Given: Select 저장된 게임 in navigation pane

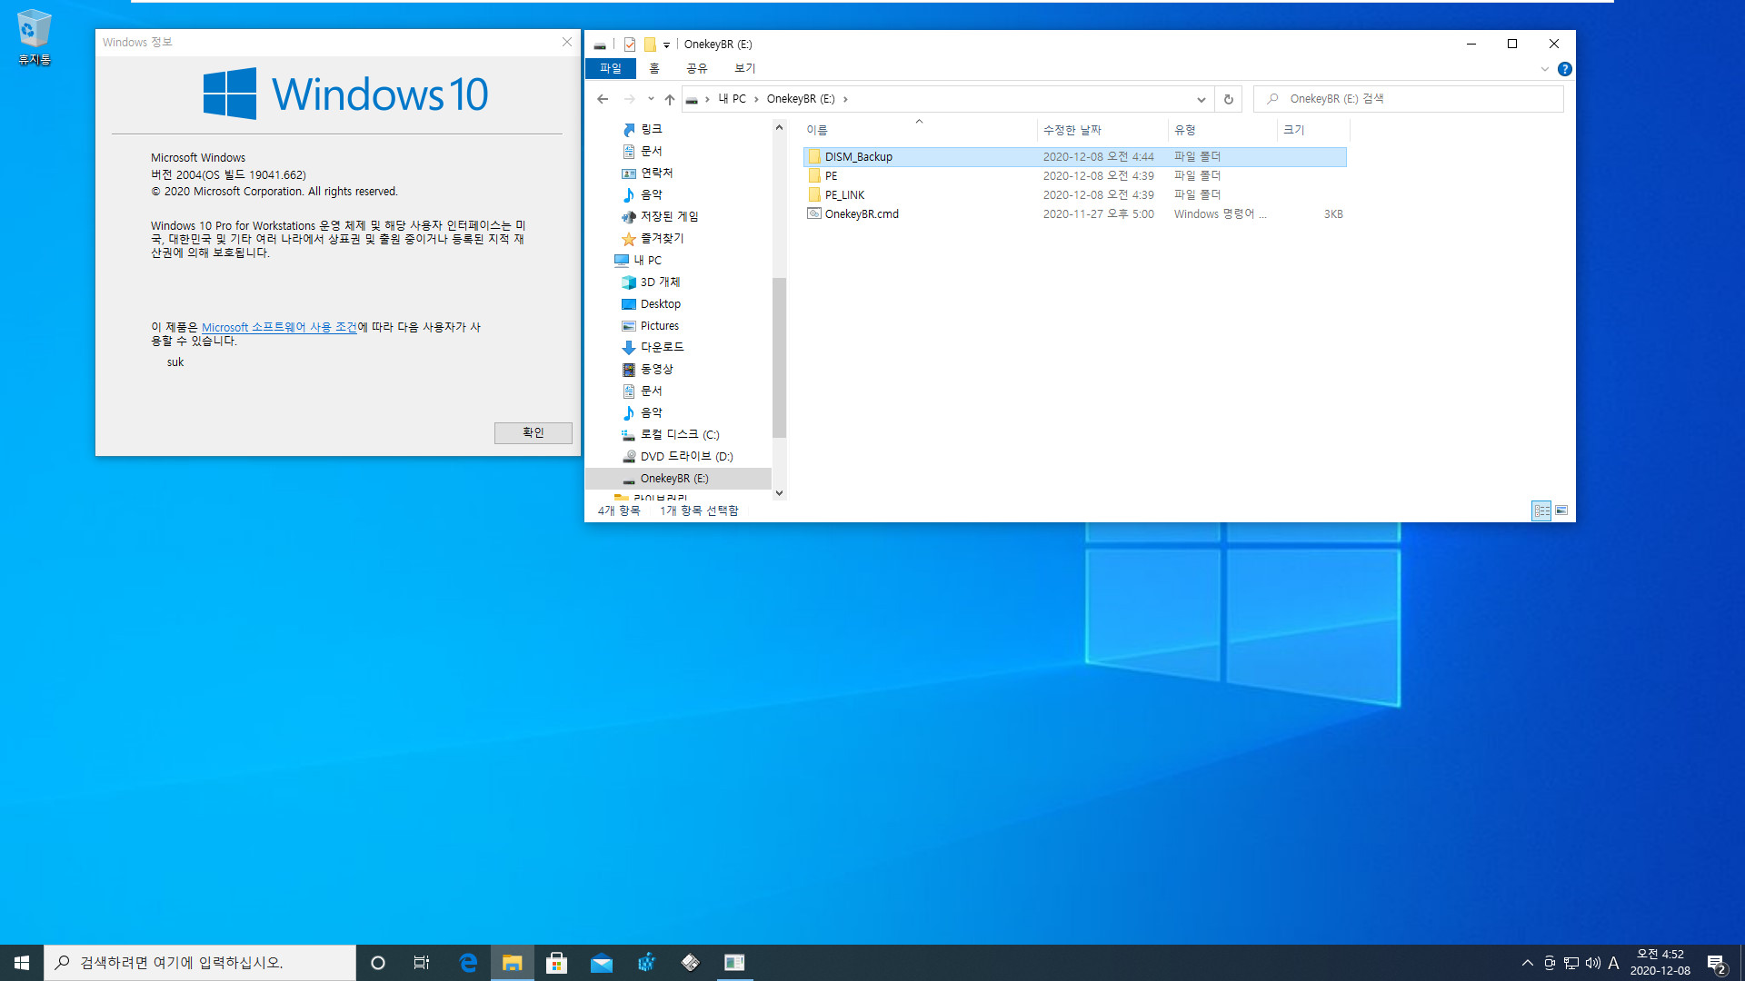Looking at the screenshot, I should click(669, 216).
